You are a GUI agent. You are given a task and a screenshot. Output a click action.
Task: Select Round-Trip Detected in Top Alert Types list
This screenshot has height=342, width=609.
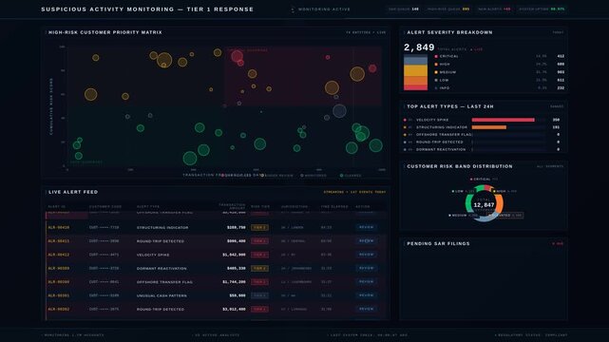pyautogui.click(x=440, y=142)
